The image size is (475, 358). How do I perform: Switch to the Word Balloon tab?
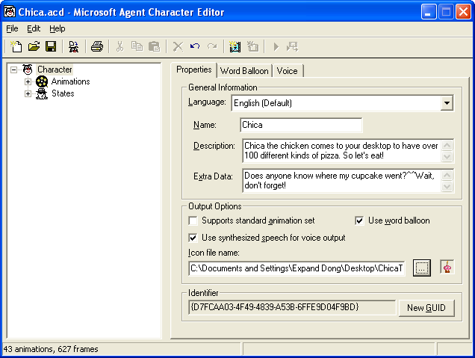(244, 71)
